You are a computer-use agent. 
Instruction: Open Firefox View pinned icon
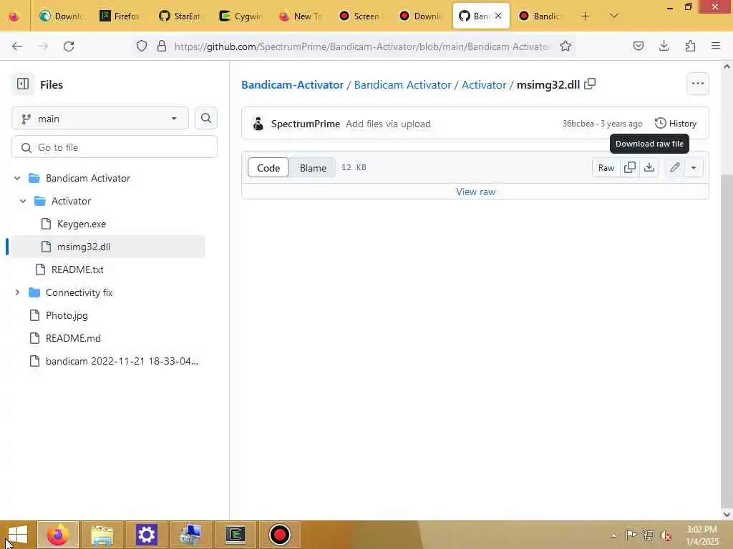[14, 16]
